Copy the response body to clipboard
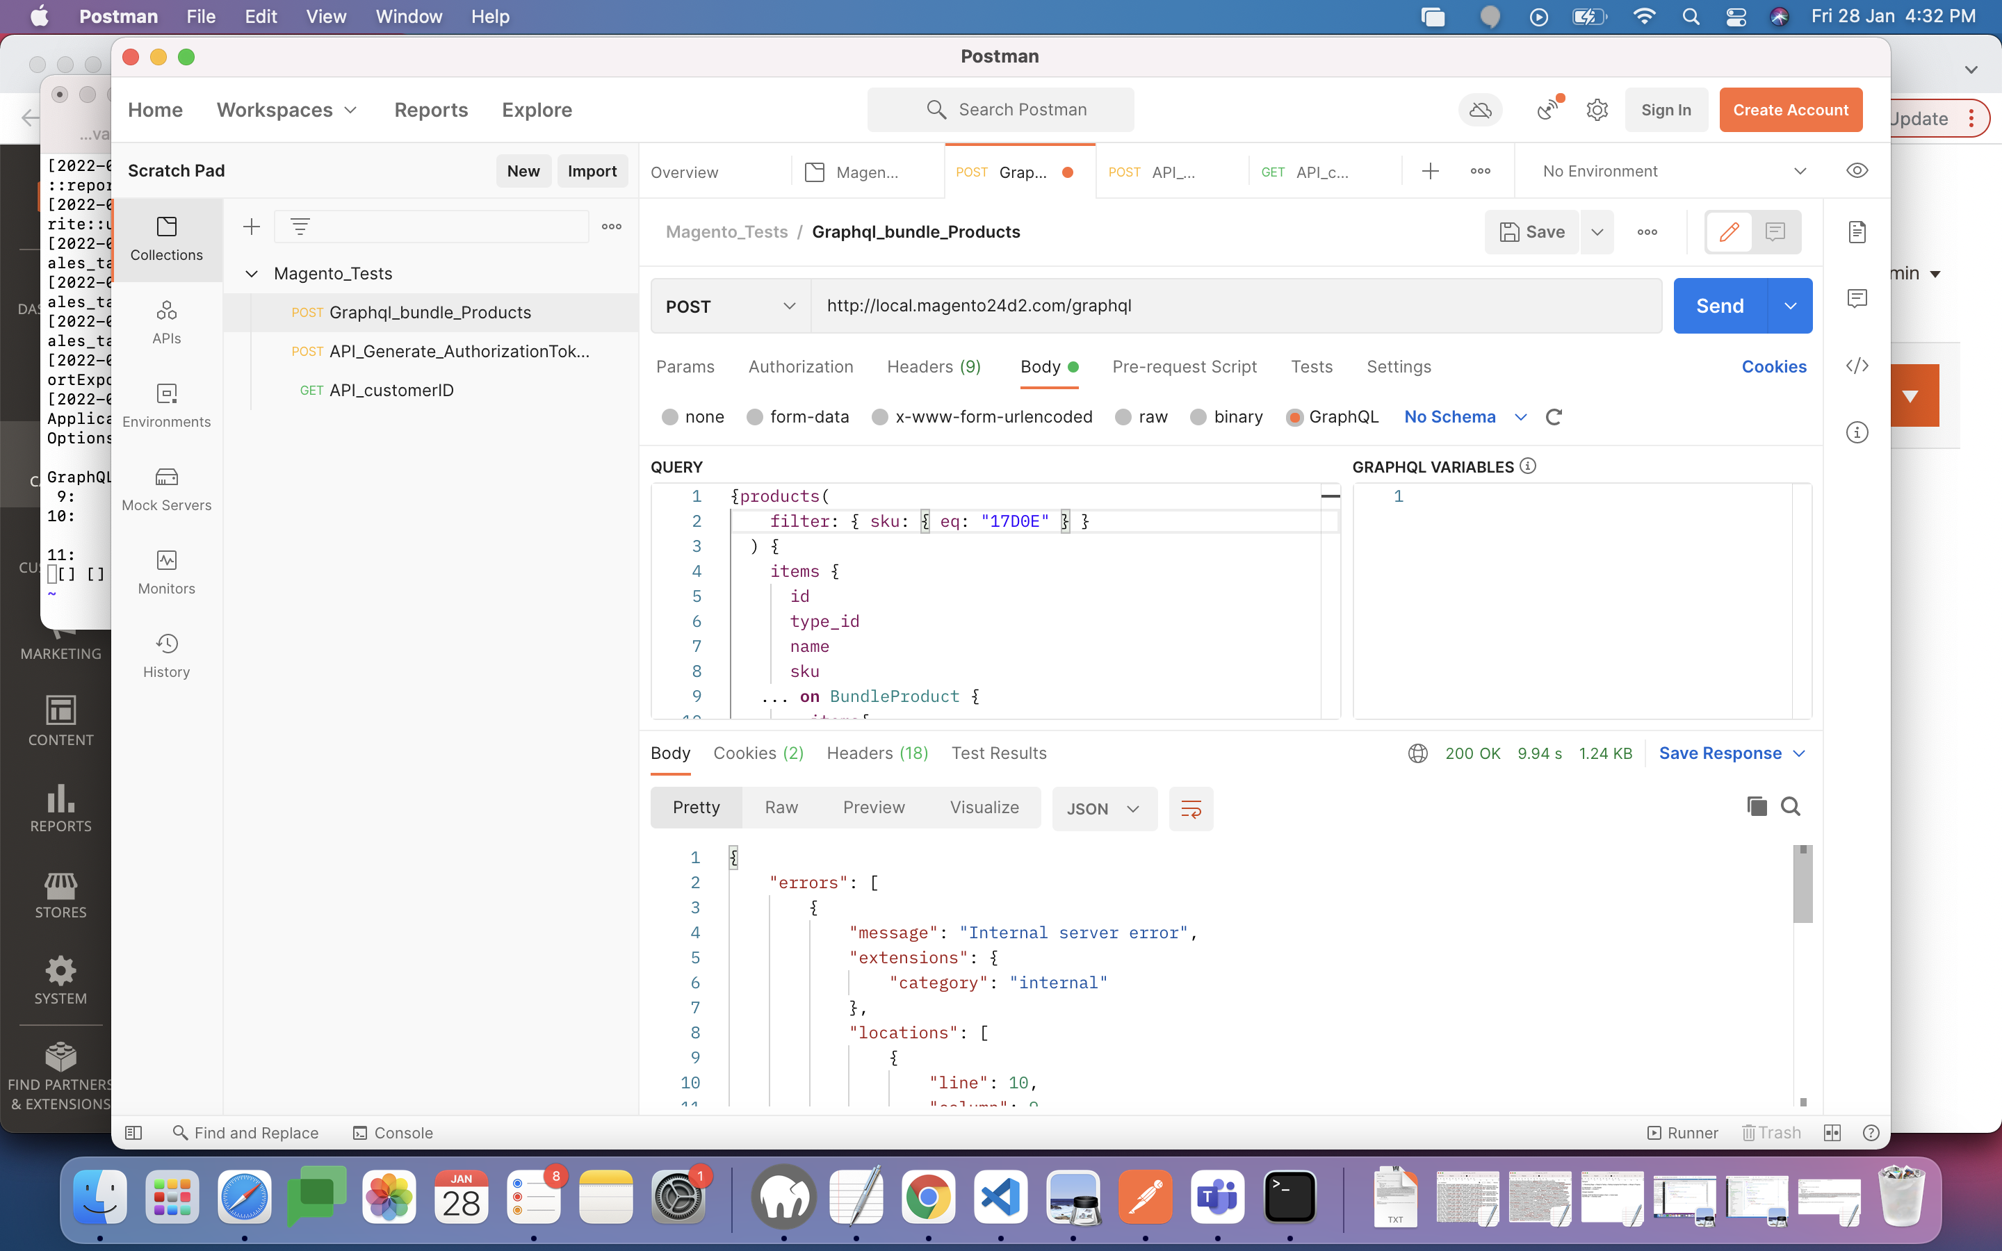Screen dimensions: 2002x1251 pos(1757,807)
